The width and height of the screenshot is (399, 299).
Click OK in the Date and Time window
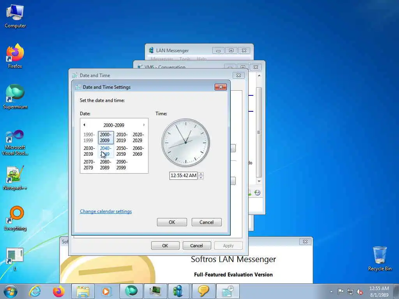[165, 246]
